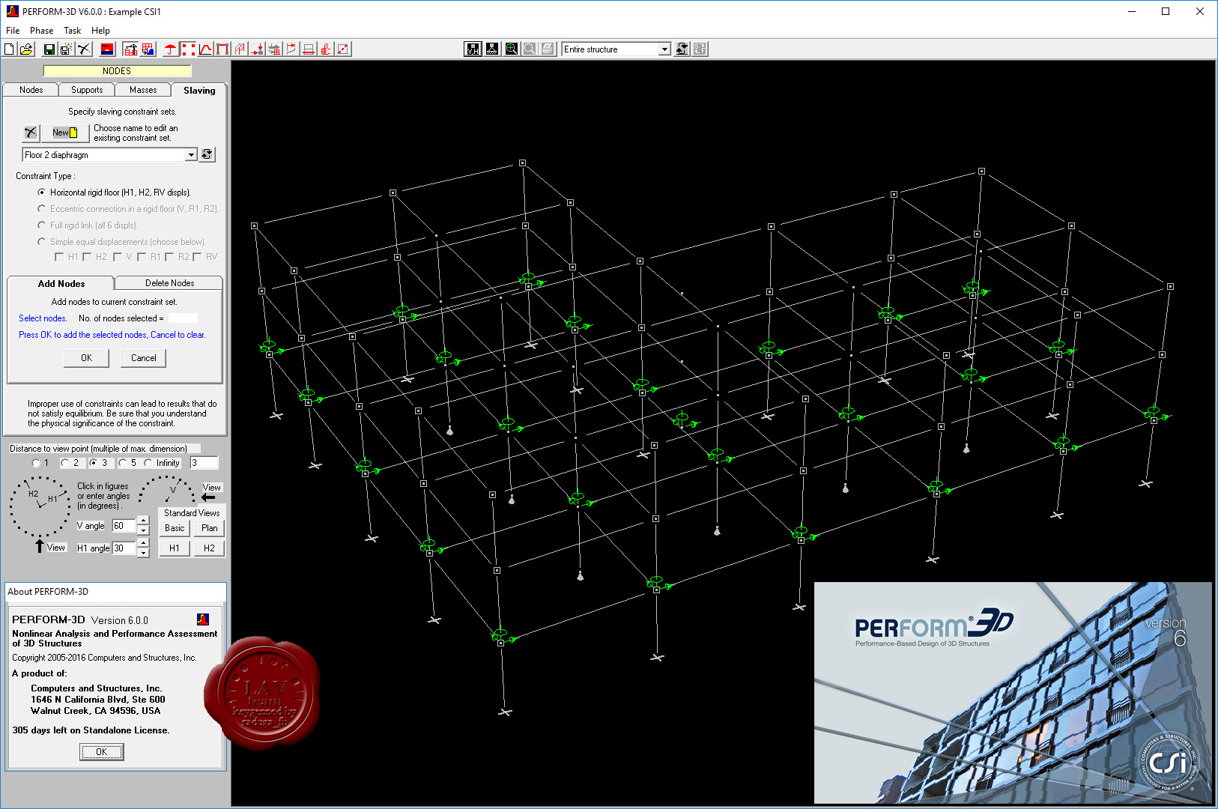Open the Entire structure frame dropdown
The width and height of the screenshot is (1218, 809).
click(x=664, y=49)
